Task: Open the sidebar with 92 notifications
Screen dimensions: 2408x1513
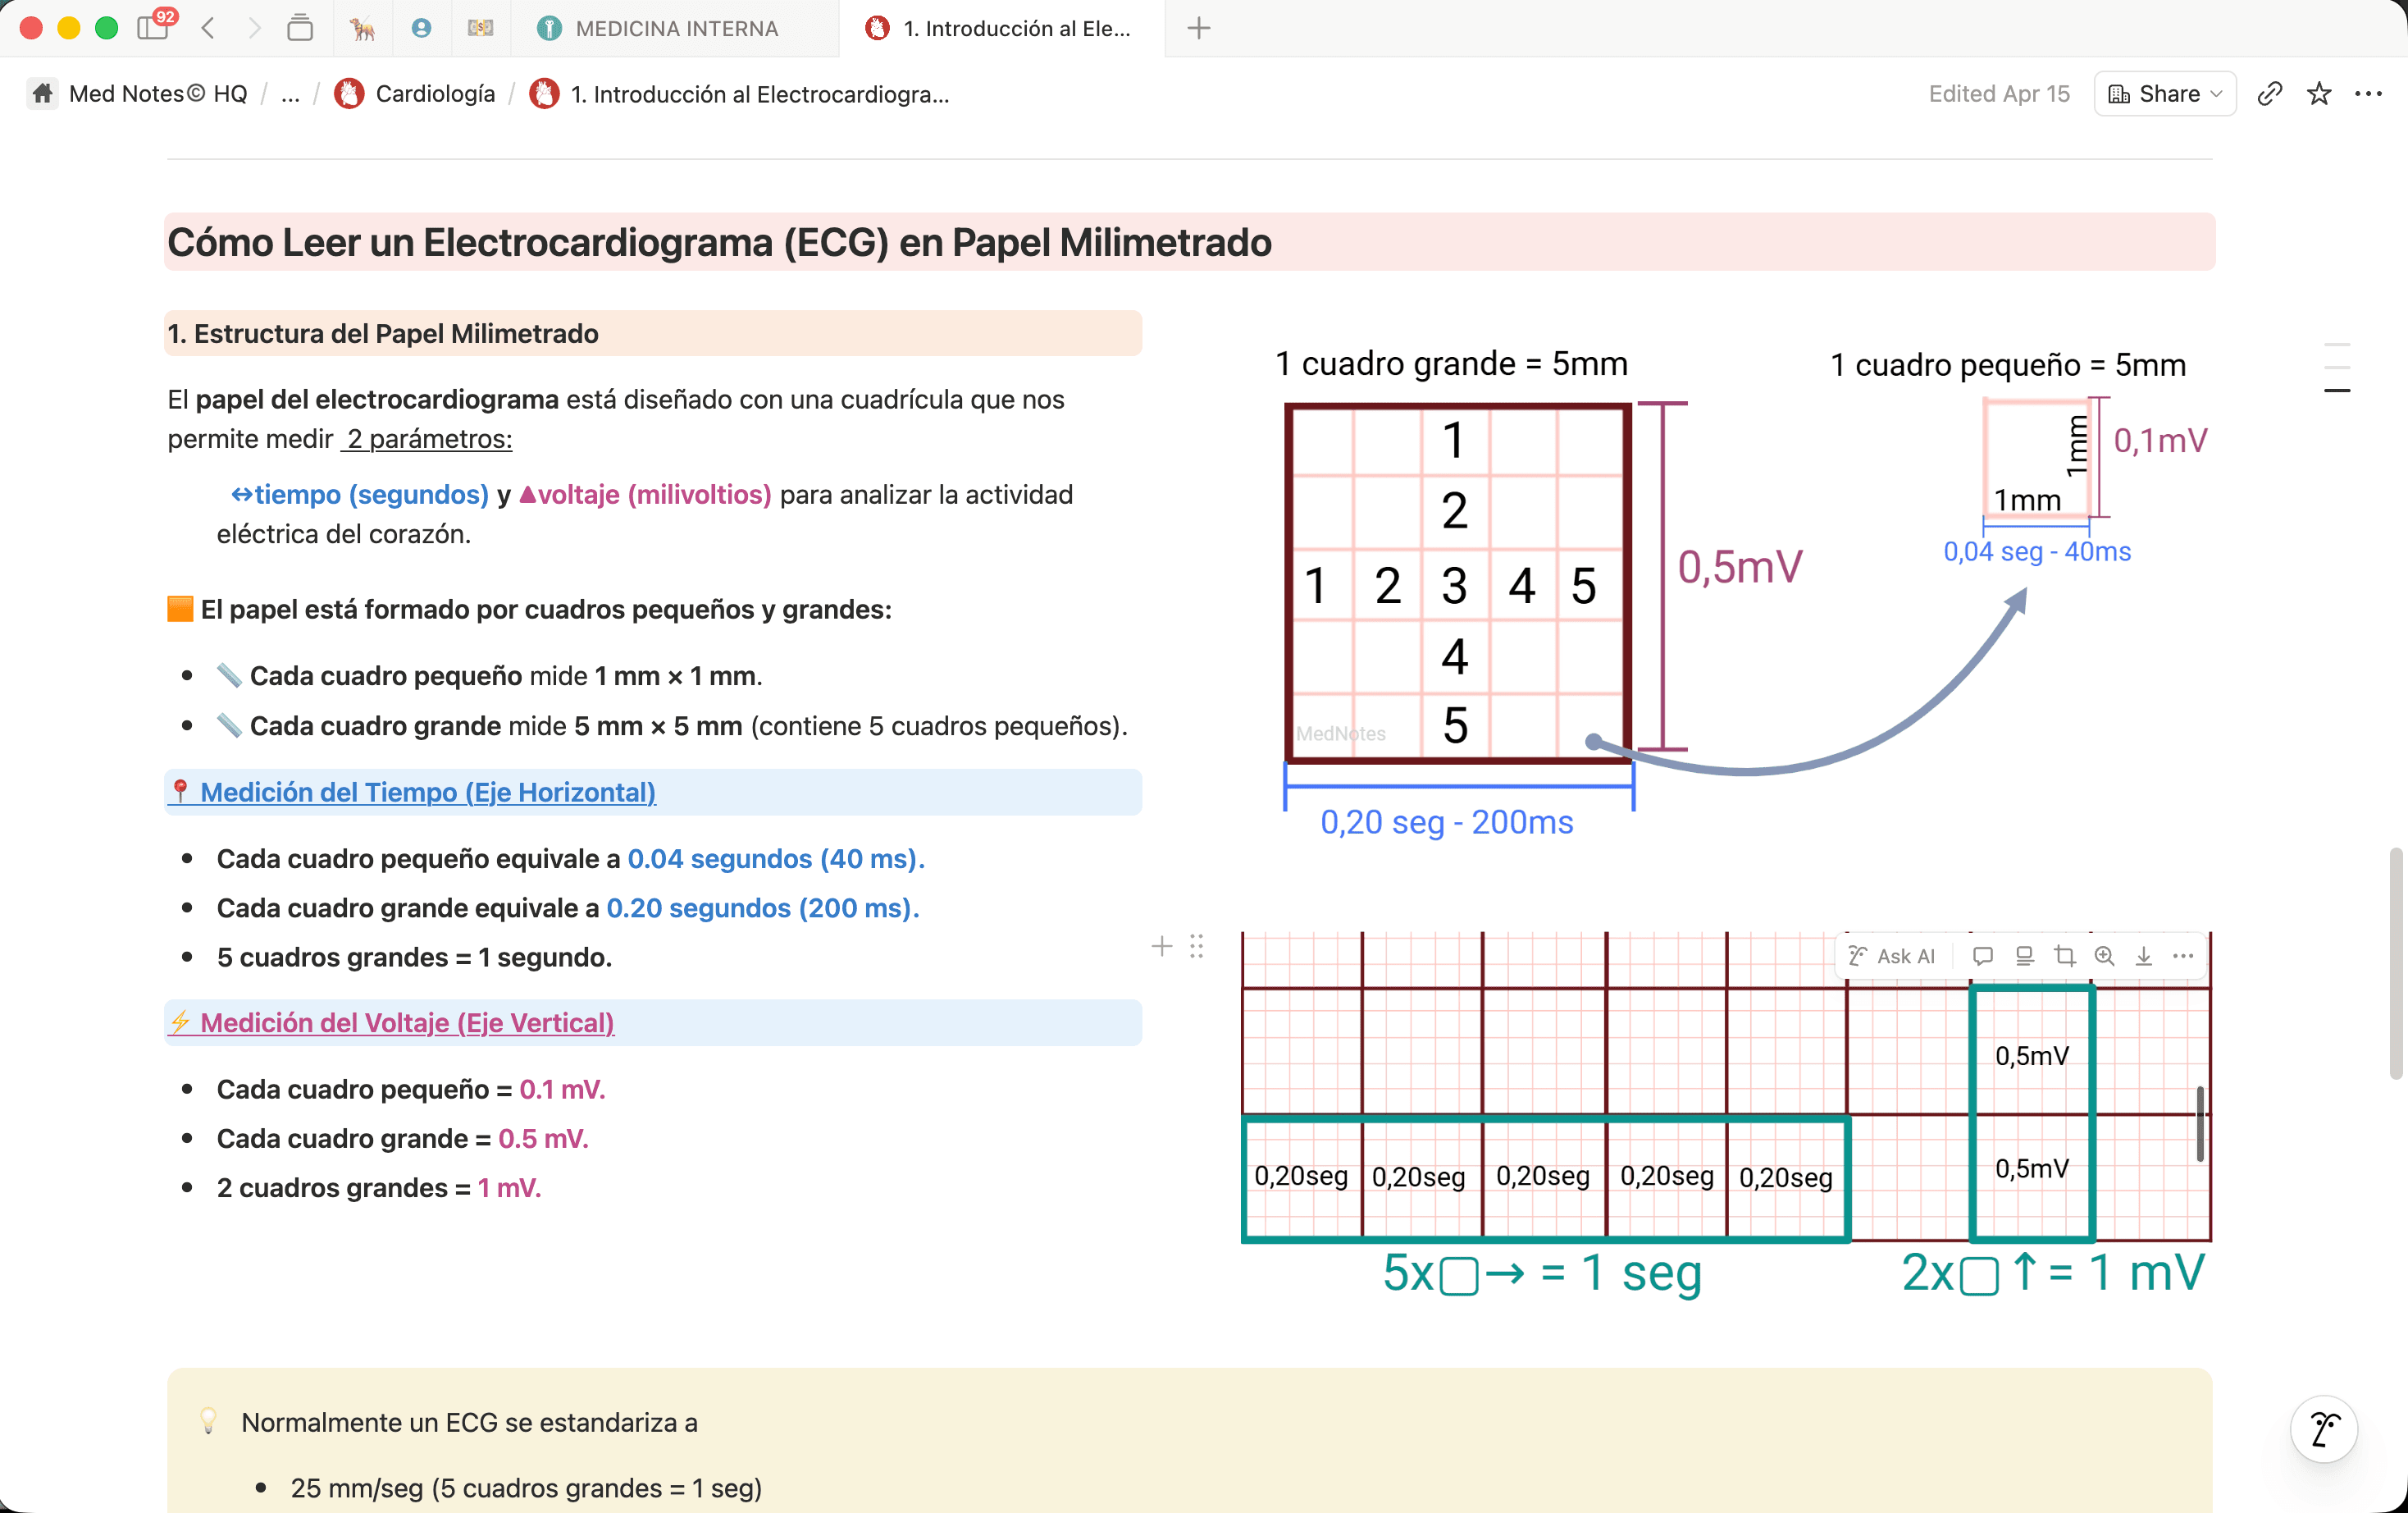Action: (154, 26)
